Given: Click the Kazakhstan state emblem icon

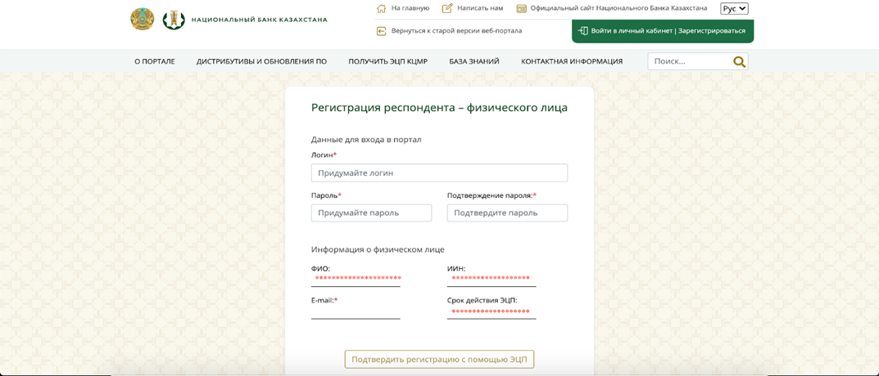Looking at the screenshot, I should point(142,19).
